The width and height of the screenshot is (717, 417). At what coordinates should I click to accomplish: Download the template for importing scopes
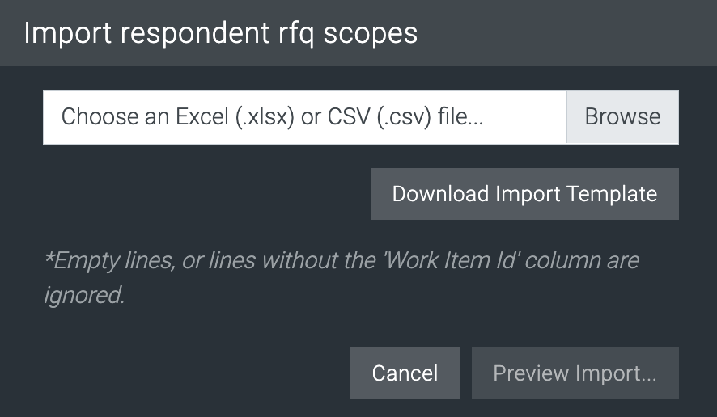click(524, 194)
